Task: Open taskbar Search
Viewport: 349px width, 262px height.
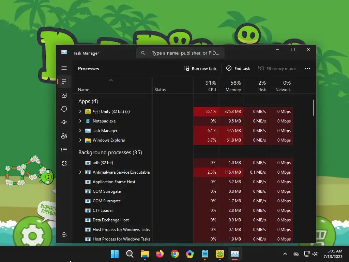Action: click(130, 254)
